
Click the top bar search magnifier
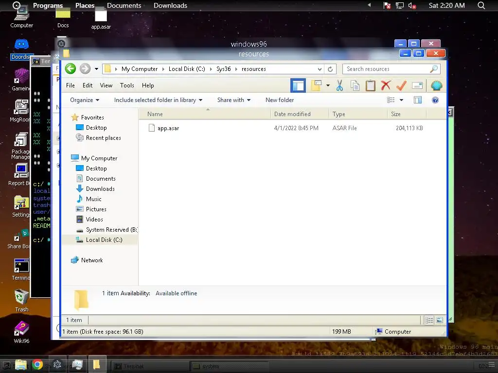tap(481, 5)
